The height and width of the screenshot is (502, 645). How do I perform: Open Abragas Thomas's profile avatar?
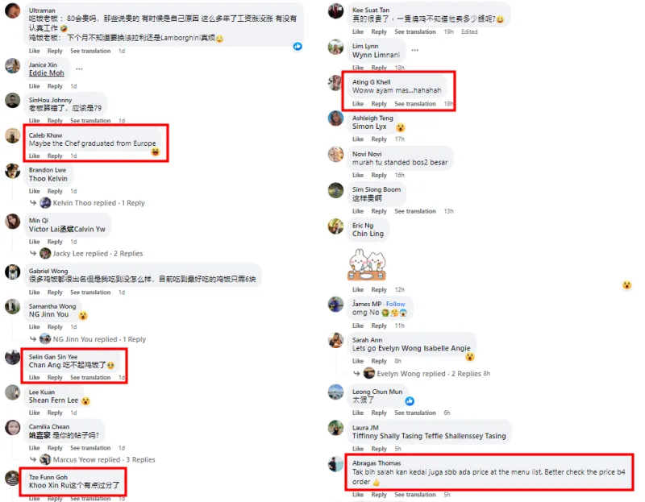pos(335,464)
